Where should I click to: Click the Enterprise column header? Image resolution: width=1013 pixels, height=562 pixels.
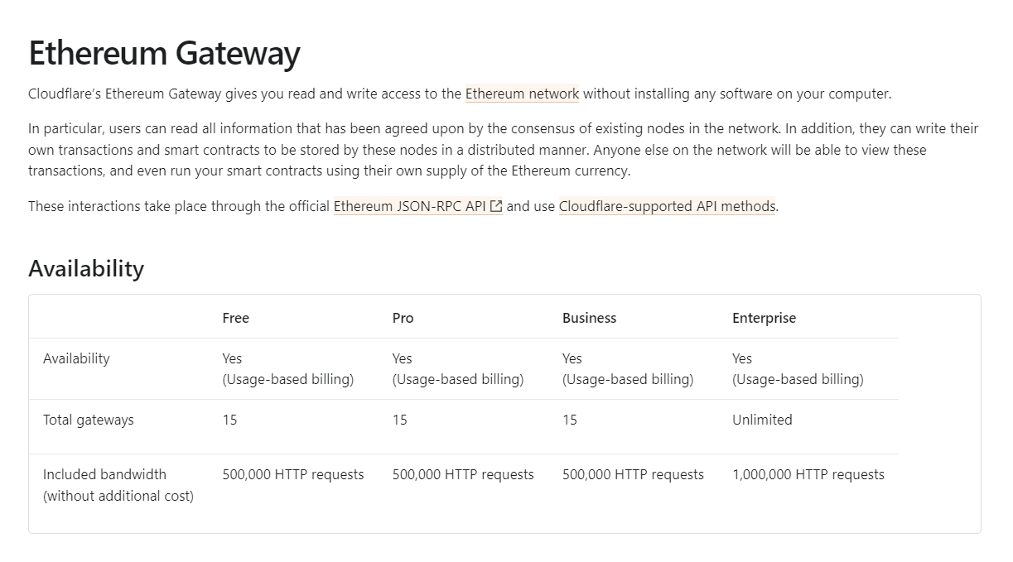point(764,318)
